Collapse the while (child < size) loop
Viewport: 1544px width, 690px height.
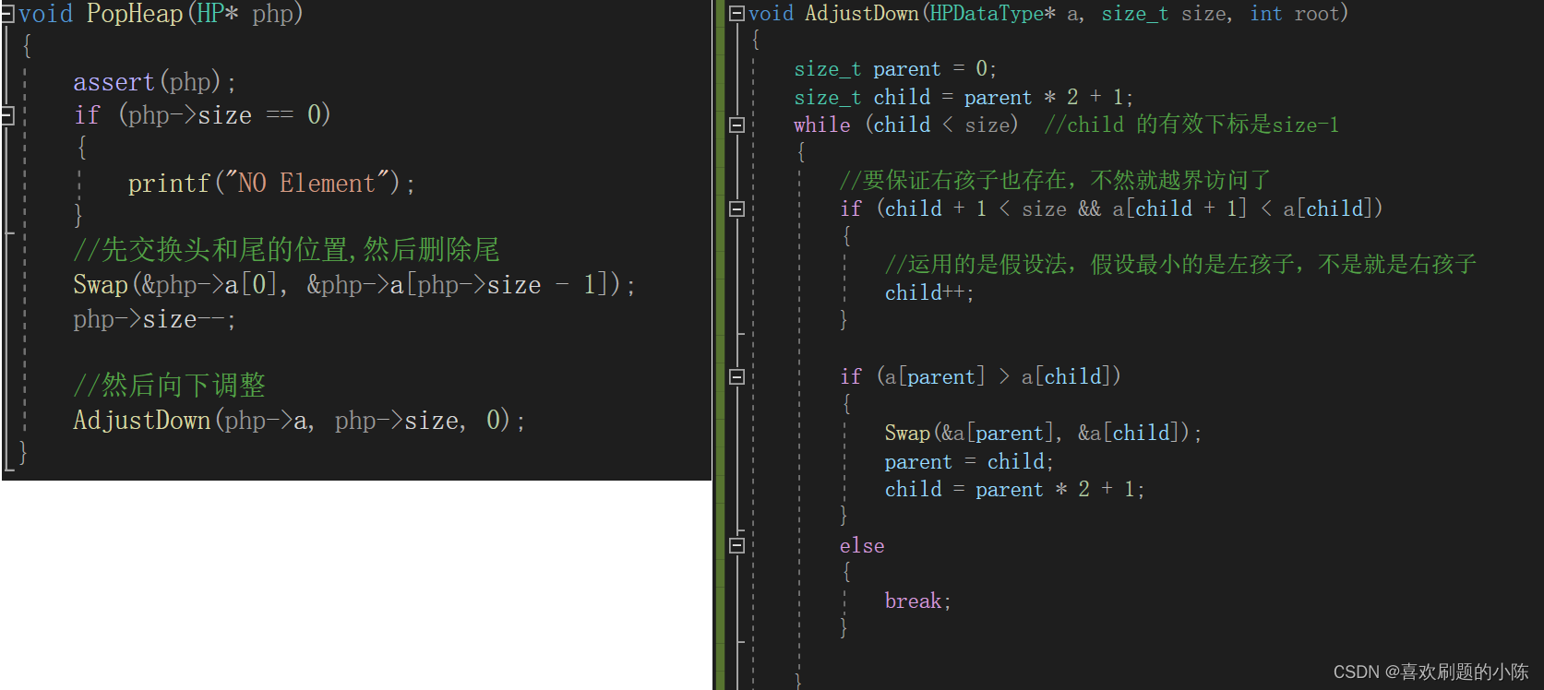click(736, 125)
